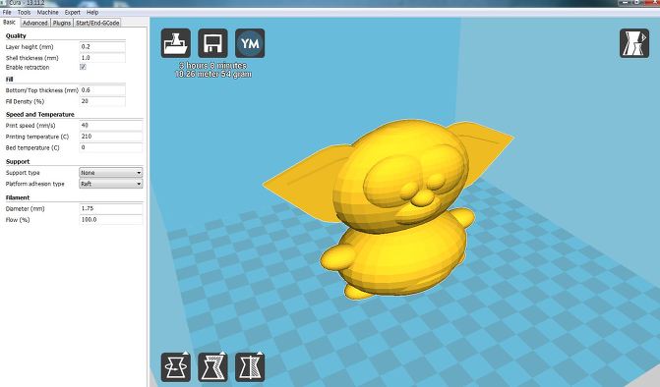Switch to the Plugins tab

[61, 24]
